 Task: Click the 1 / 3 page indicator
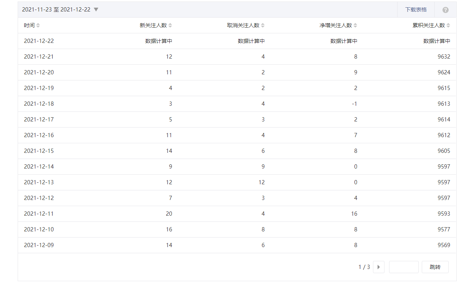[x=364, y=267]
